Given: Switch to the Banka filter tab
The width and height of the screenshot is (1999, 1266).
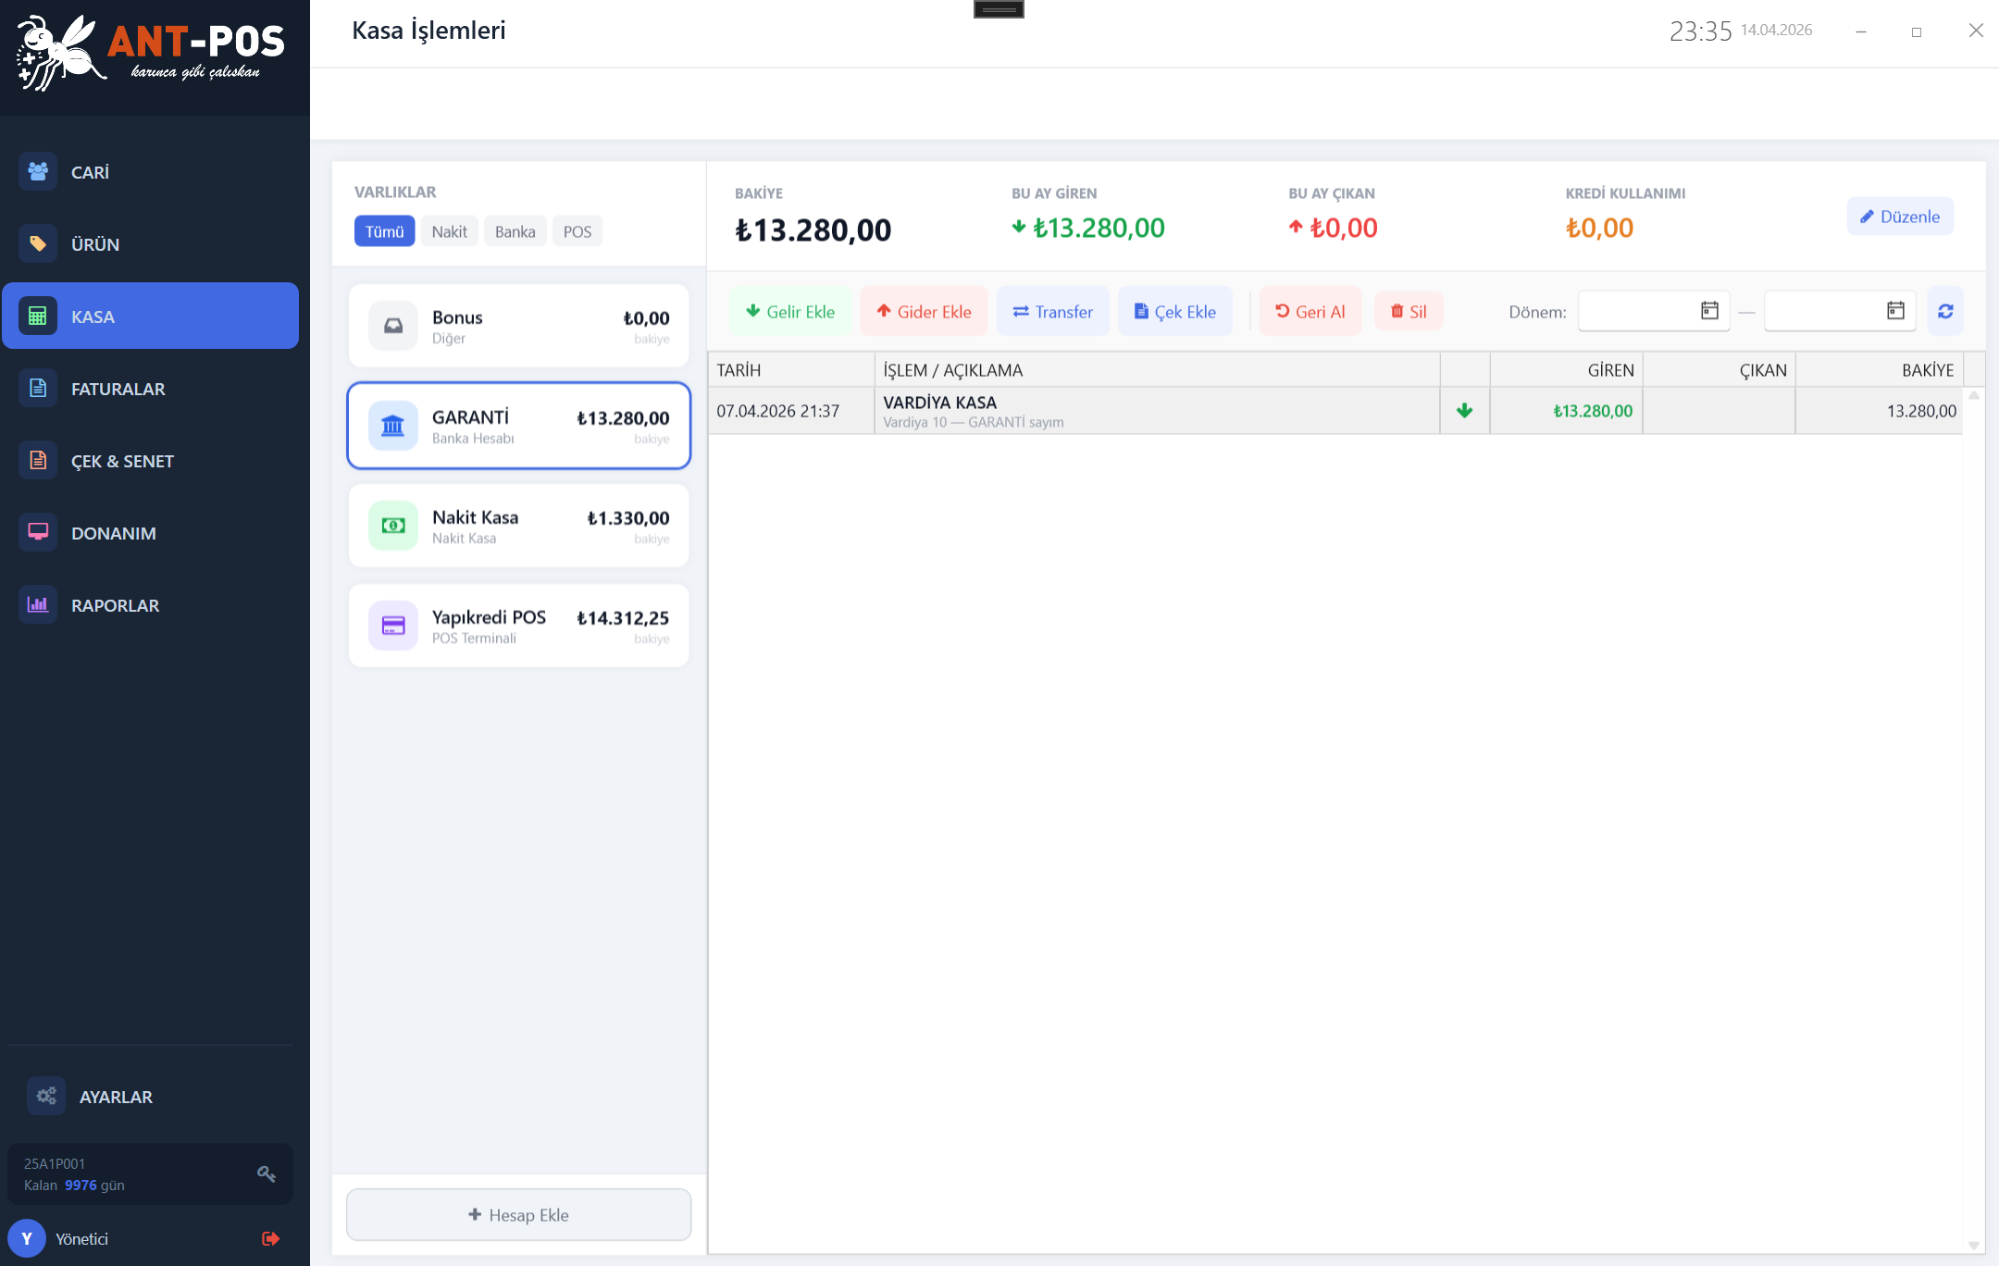Looking at the screenshot, I should tap(515, 231).
